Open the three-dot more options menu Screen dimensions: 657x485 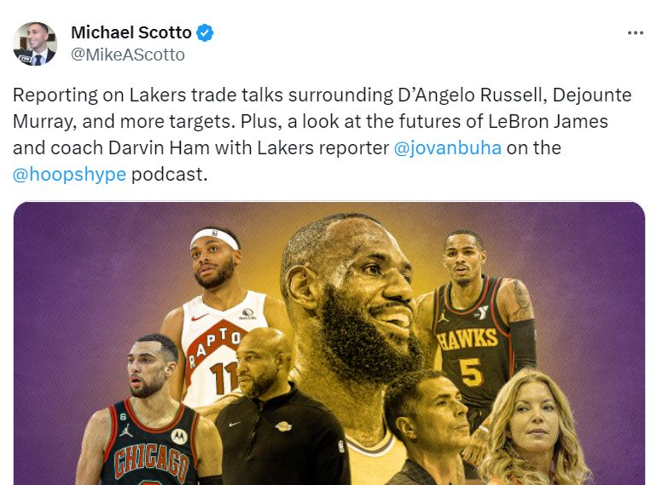(635, 33)
